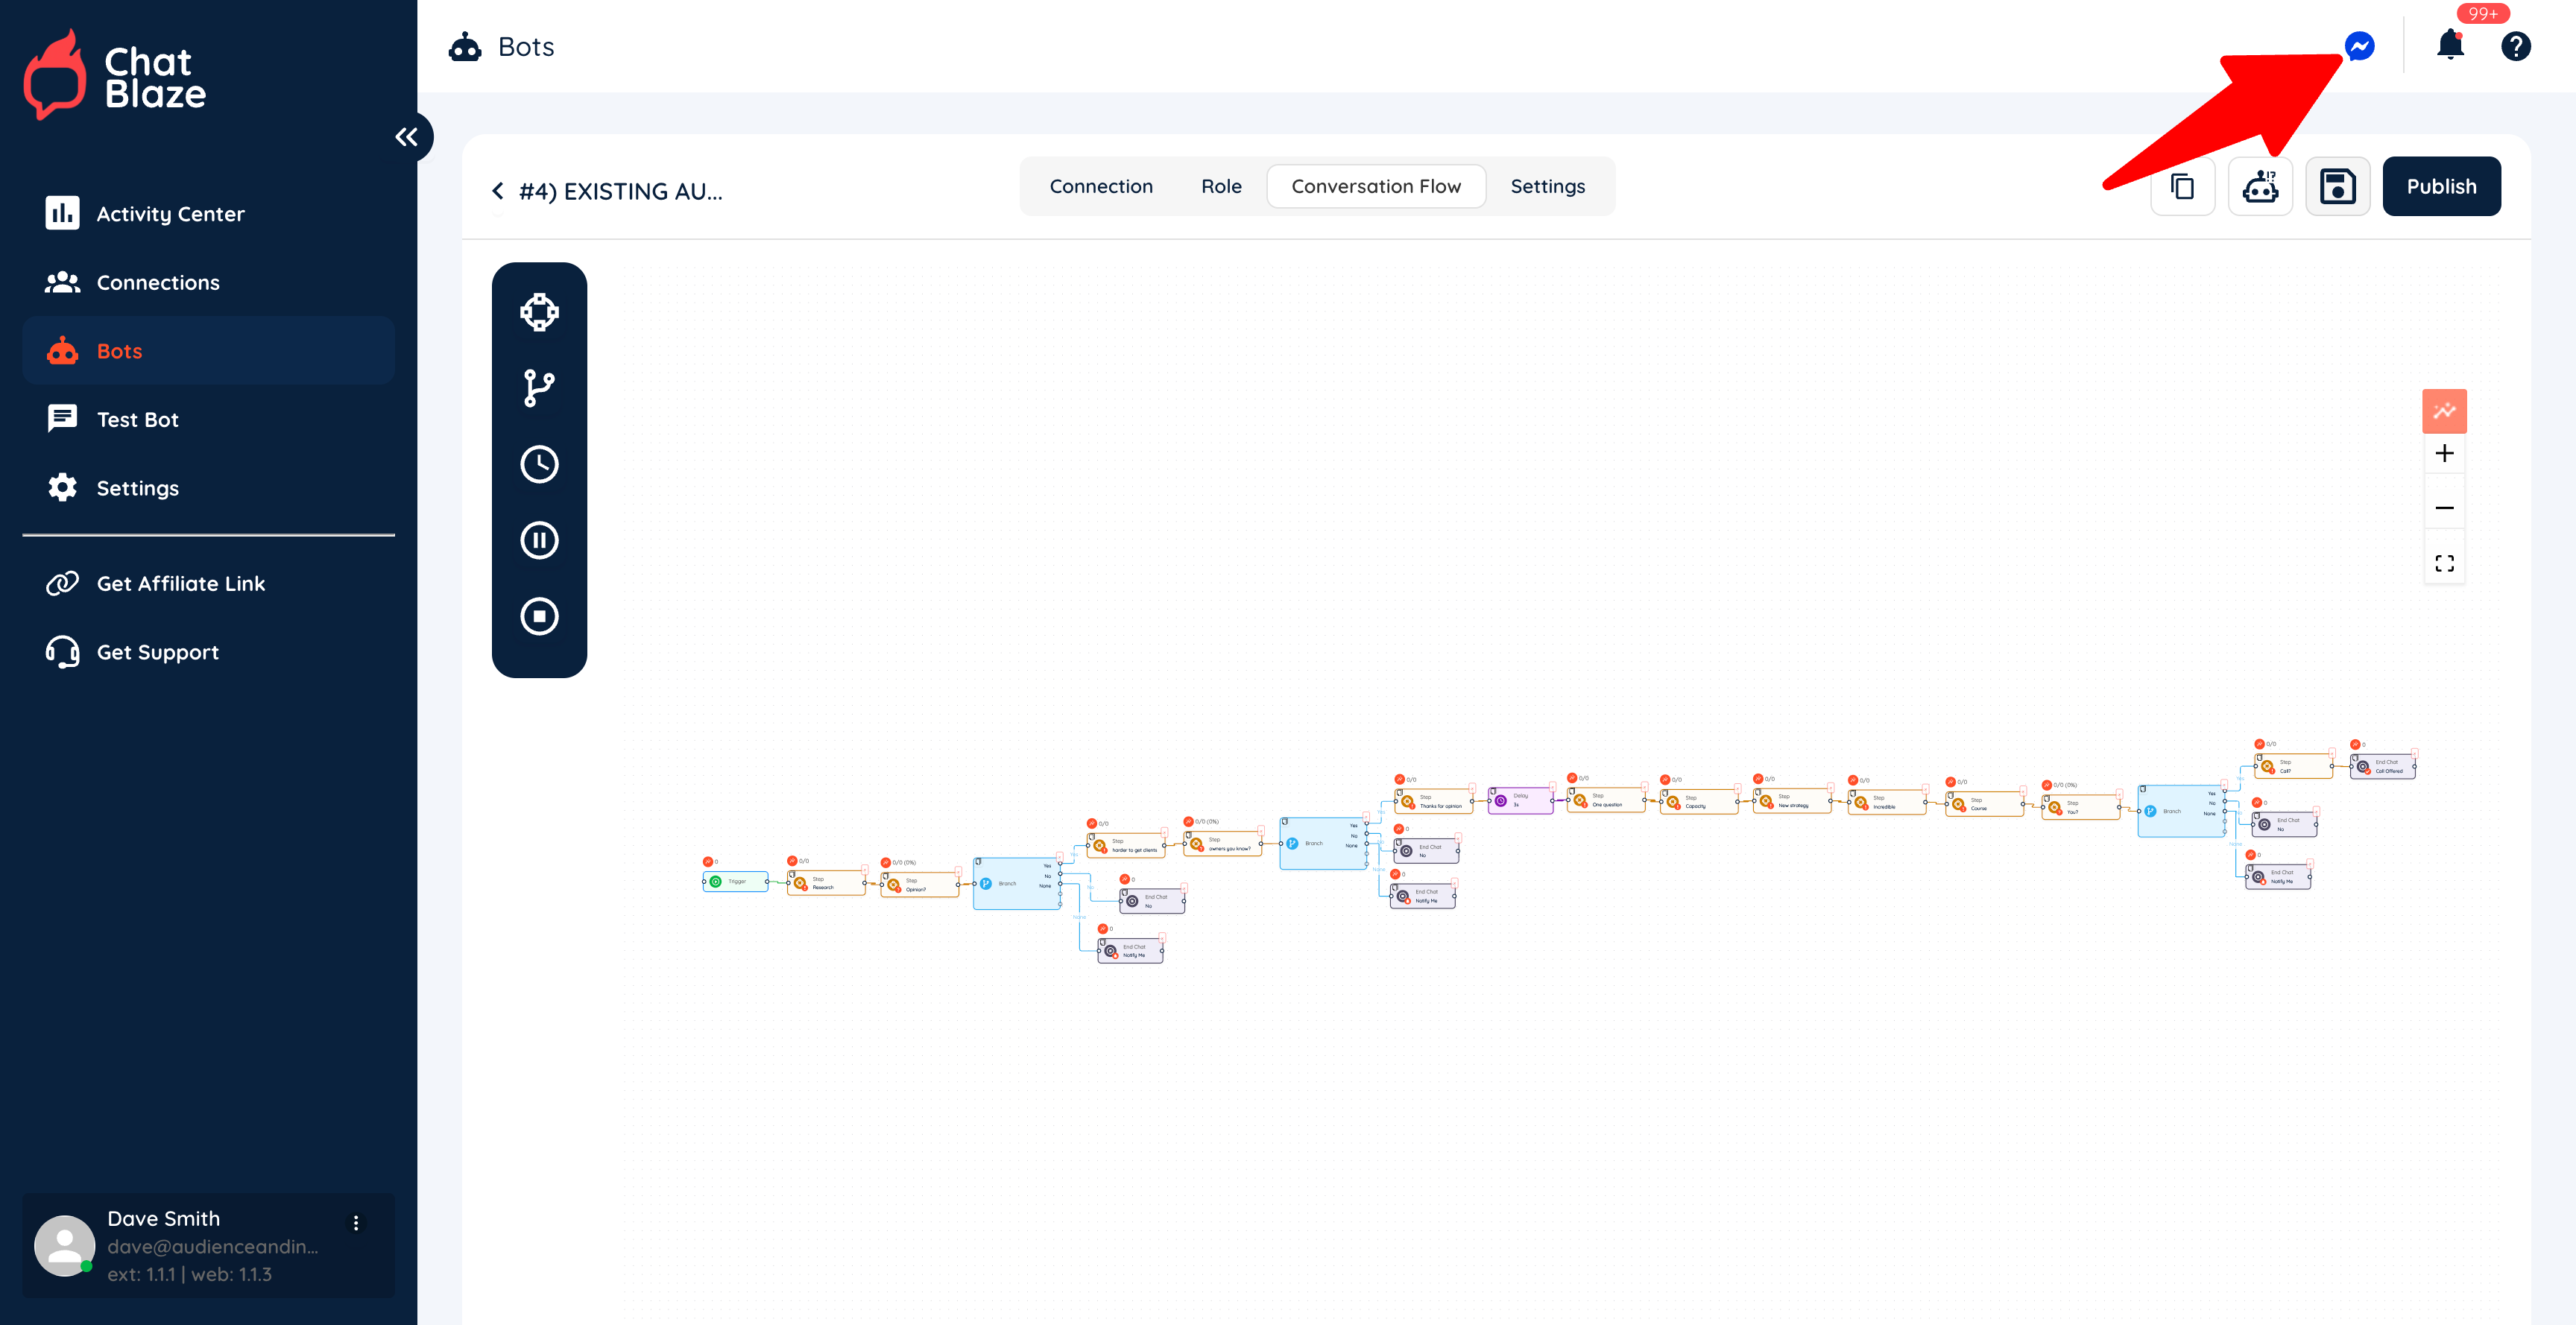This screenshot has height=1325, width=2576.
Task: Collapse the sidebar with double chevron
Action: [x=406, y=137]
